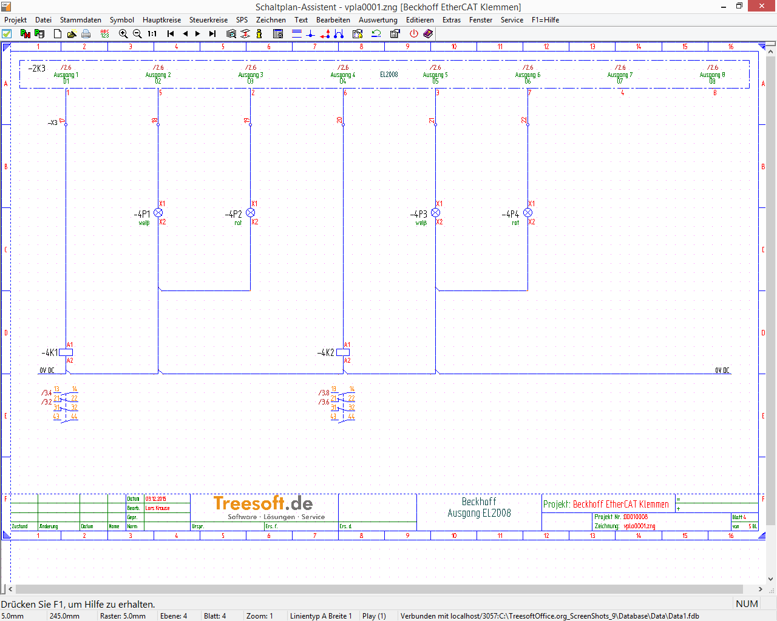Click the red power icon
777x621 pixels.
(414, 34)
